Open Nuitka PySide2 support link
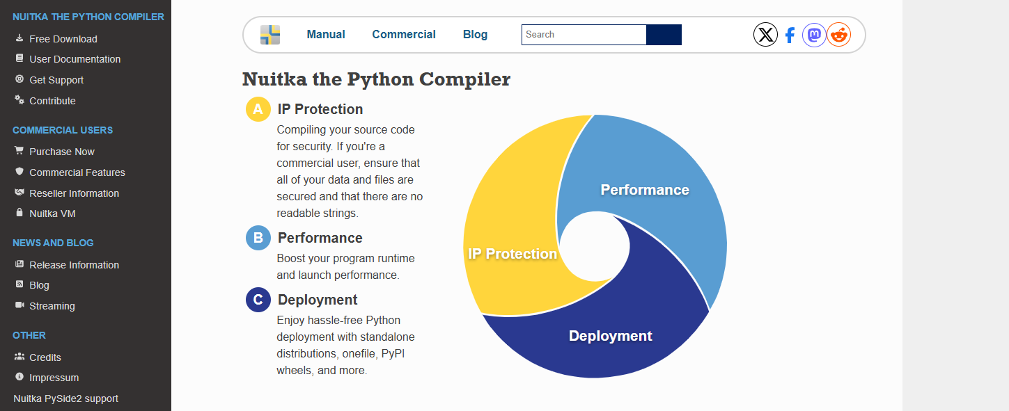Image resolution: width=1009 pixels, height=411 pixels. pos(65,398)
